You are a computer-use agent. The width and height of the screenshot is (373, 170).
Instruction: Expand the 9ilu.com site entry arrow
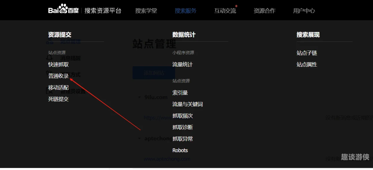(x=139, y=97)
